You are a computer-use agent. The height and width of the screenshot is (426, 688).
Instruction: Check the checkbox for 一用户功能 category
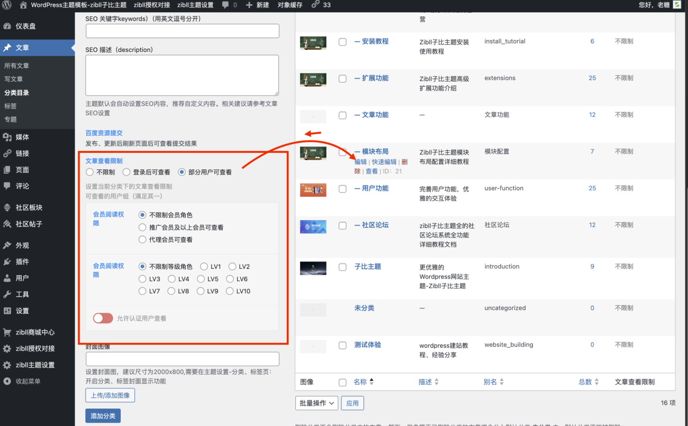342,188
